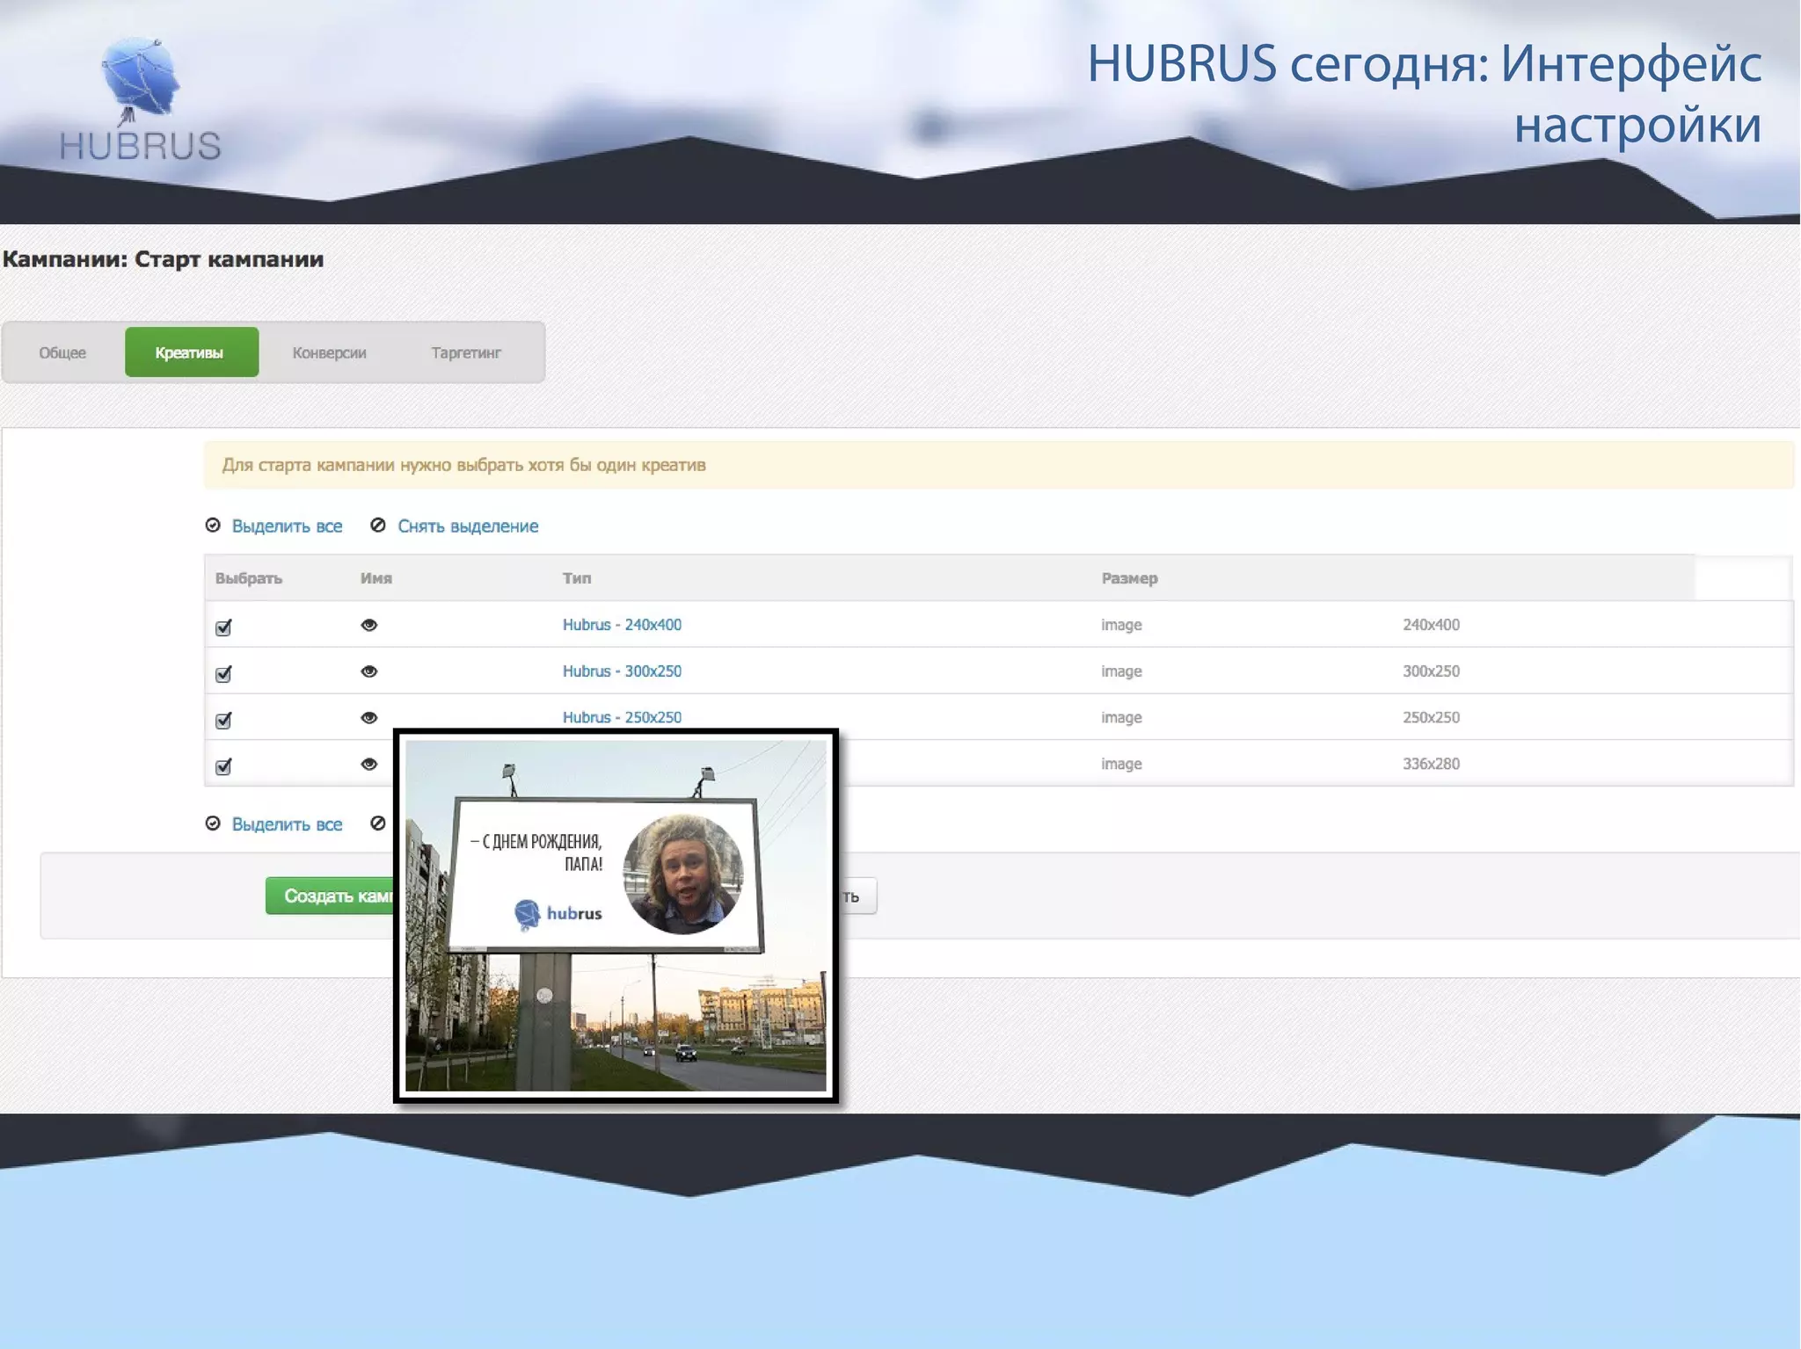Click the image type cell in 336x280 row

[x=1121, y=764]
